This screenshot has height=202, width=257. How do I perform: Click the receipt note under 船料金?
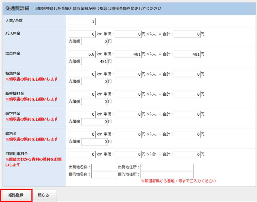click(x=31, y=139)
